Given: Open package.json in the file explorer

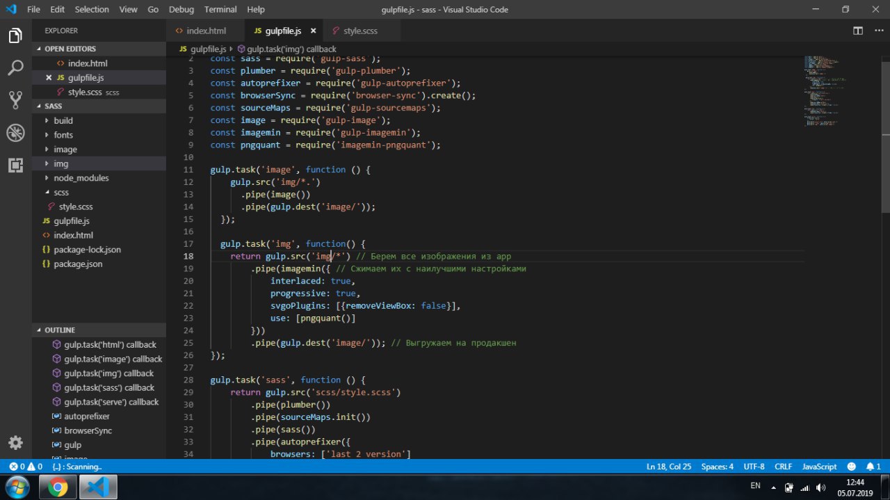Looking at the screenshot, I should pos(78,264).
